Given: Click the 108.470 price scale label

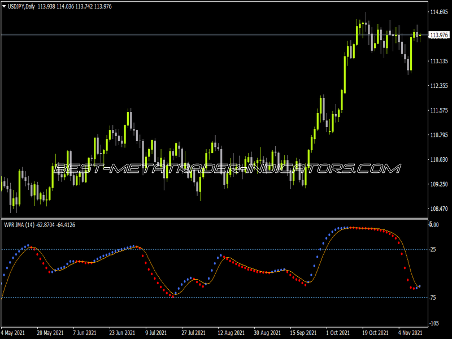Looking at the screenshot, I should (x=439, y=208).
